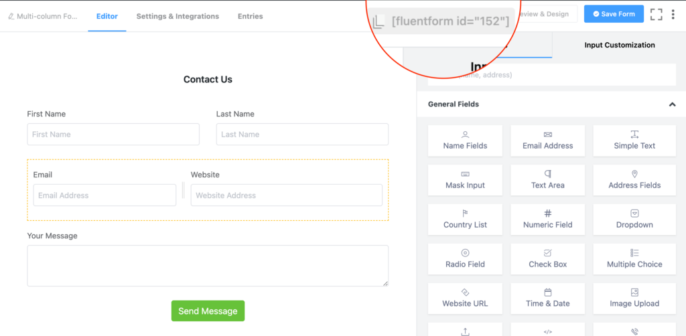Add a Name Fields element

465,141
